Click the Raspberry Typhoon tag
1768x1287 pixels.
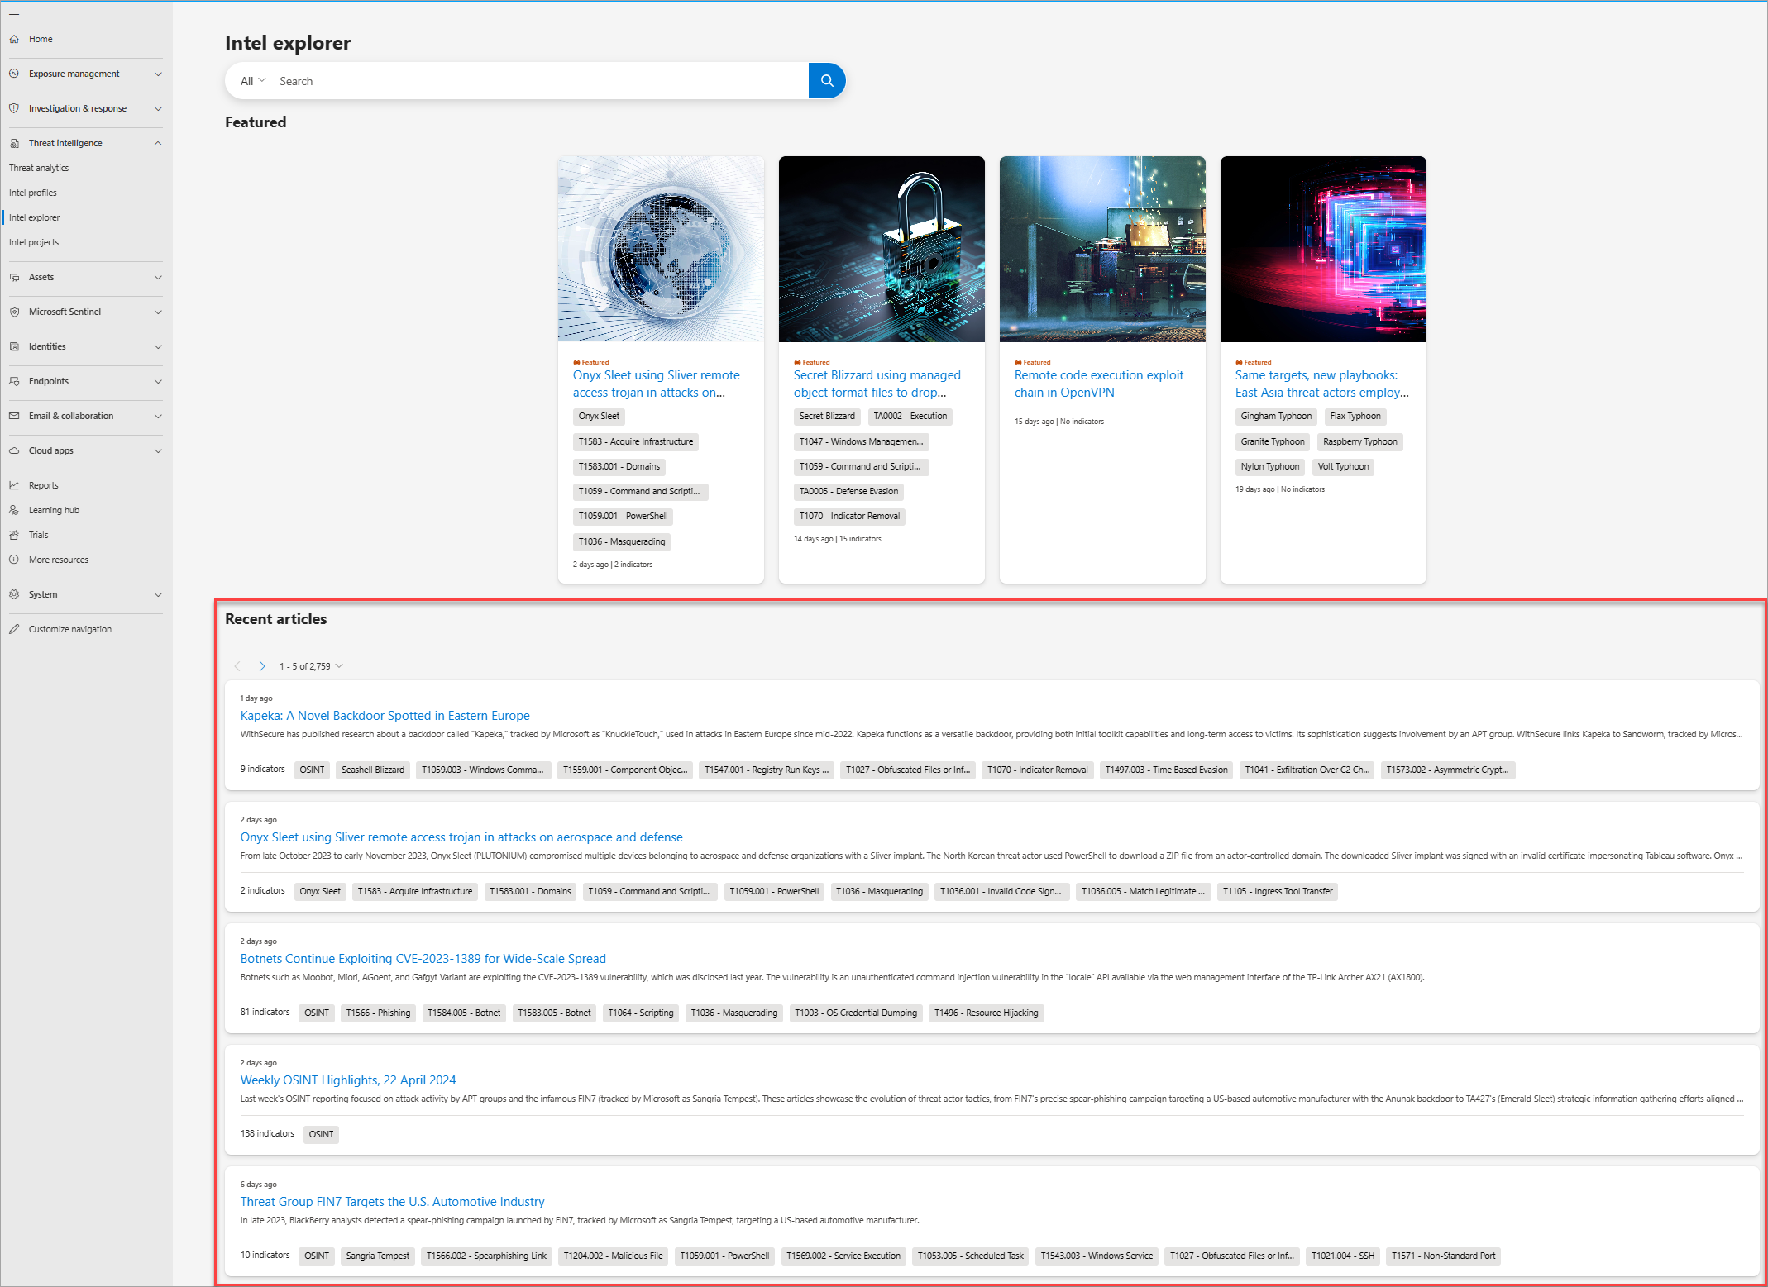[x=1360, y=441]
